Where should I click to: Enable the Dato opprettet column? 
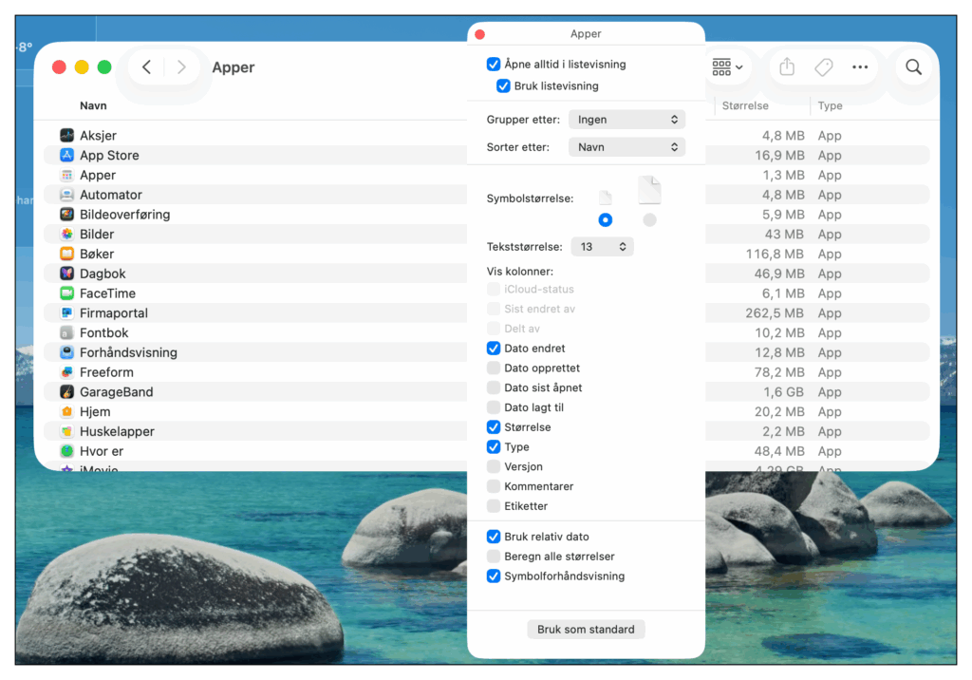494,368
